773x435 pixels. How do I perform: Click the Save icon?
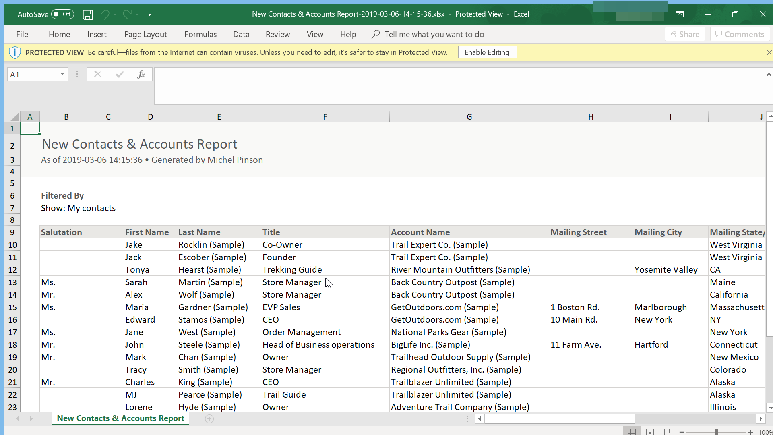pyautogui.click(x=87, y=14)
